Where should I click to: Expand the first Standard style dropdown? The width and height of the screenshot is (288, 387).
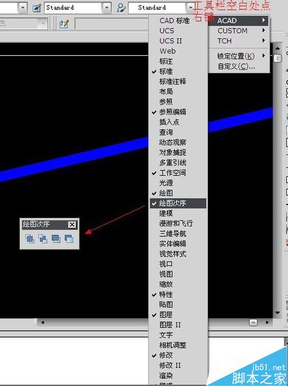click(x=107, y=7)
